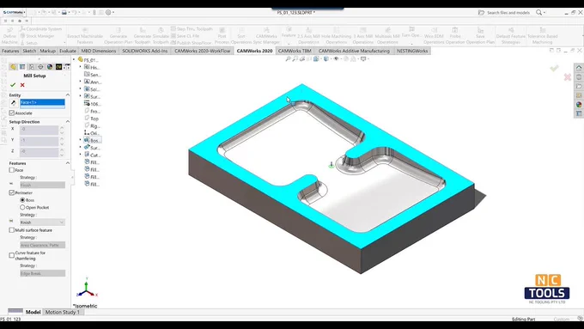The width and height of the screenshot is (584, 329).
Task: Click the Post Process icon
Action: pos(222,36)
